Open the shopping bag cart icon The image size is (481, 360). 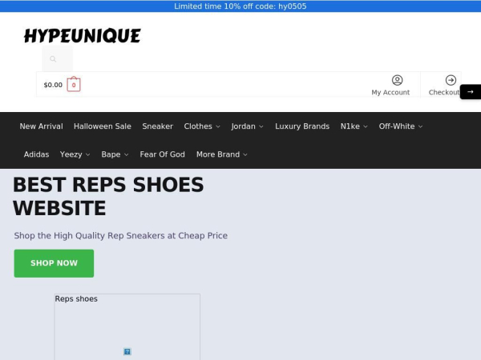click(x=74, y=84)
